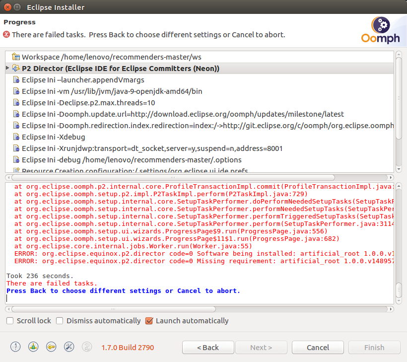Click the disabled Finish button
Screen dimensions: 407x362
pos(374,347)
